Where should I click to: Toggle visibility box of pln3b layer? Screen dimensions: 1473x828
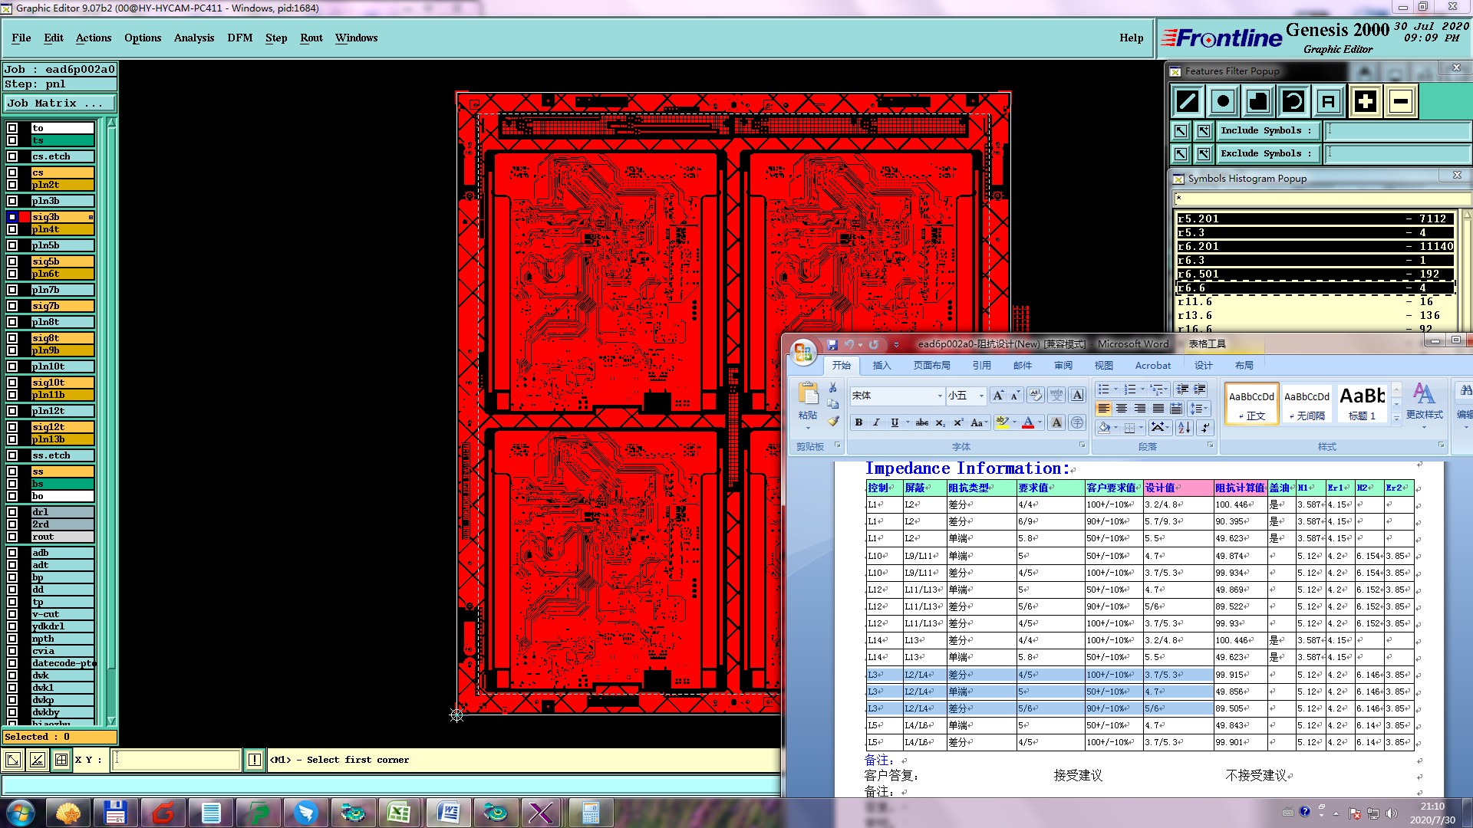coord(12,201)
